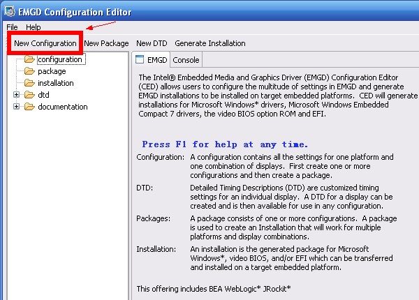
Task: Expand the documentation tree node
Action: pos(17,107)
